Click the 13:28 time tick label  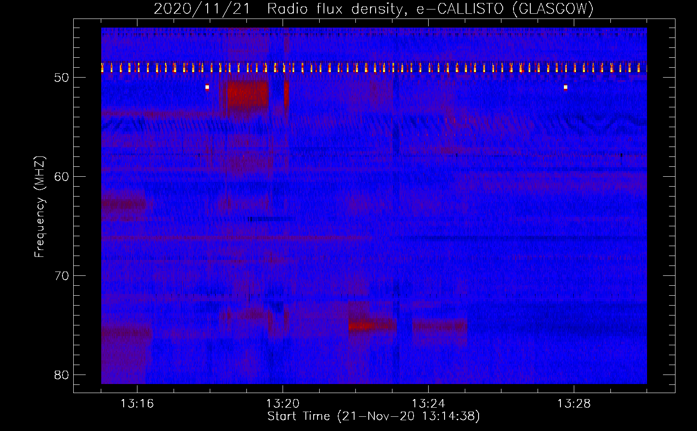point(574,404)
